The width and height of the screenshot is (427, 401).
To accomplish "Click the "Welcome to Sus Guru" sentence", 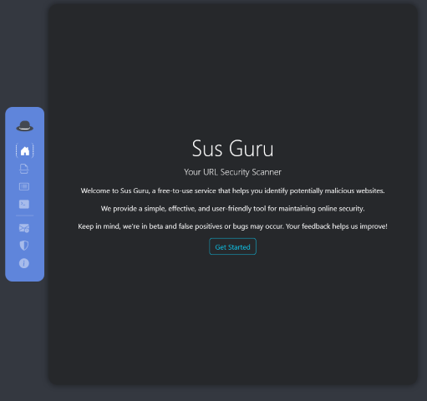I will (232, 190).
